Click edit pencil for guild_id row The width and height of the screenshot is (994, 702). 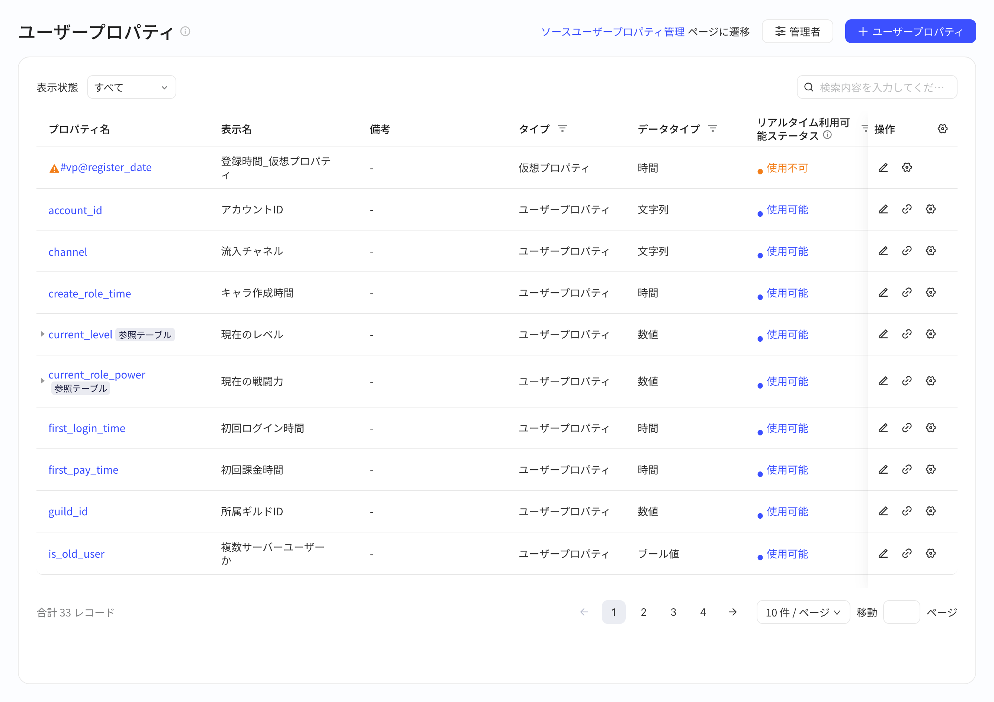point(883,511)
